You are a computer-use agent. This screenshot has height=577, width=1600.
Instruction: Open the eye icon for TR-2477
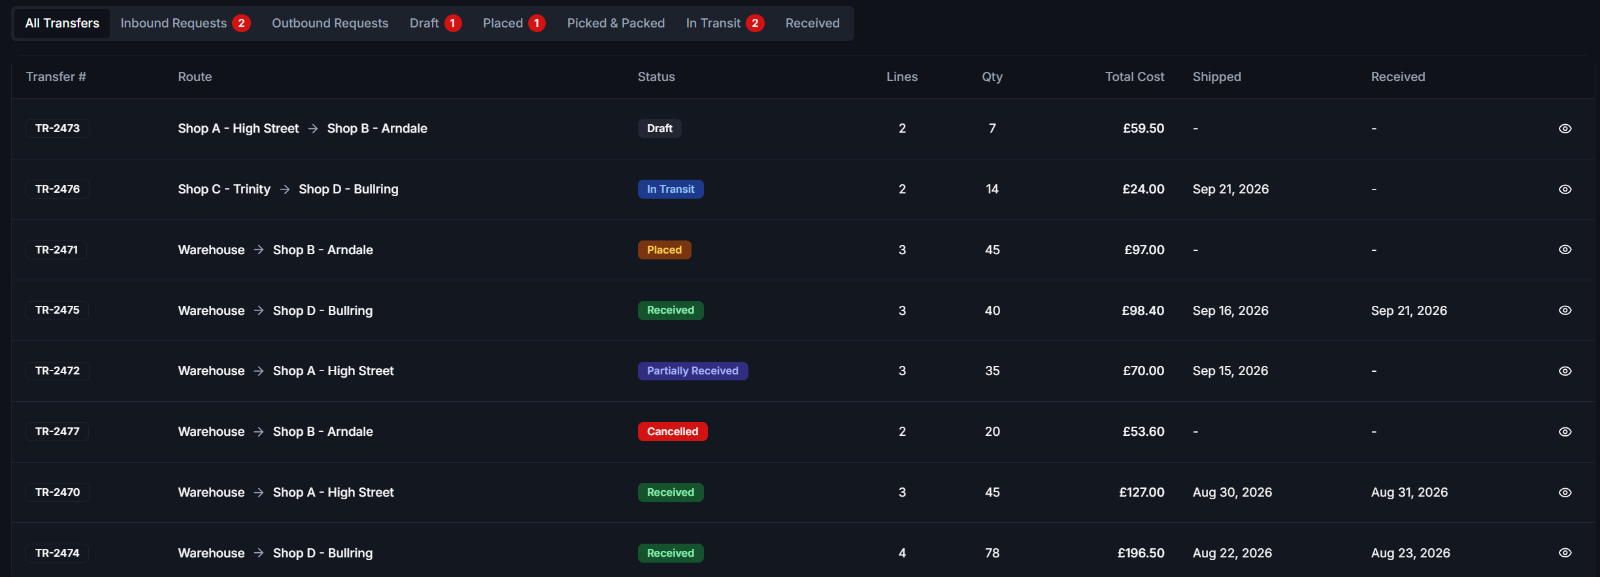click(1565, 432)
